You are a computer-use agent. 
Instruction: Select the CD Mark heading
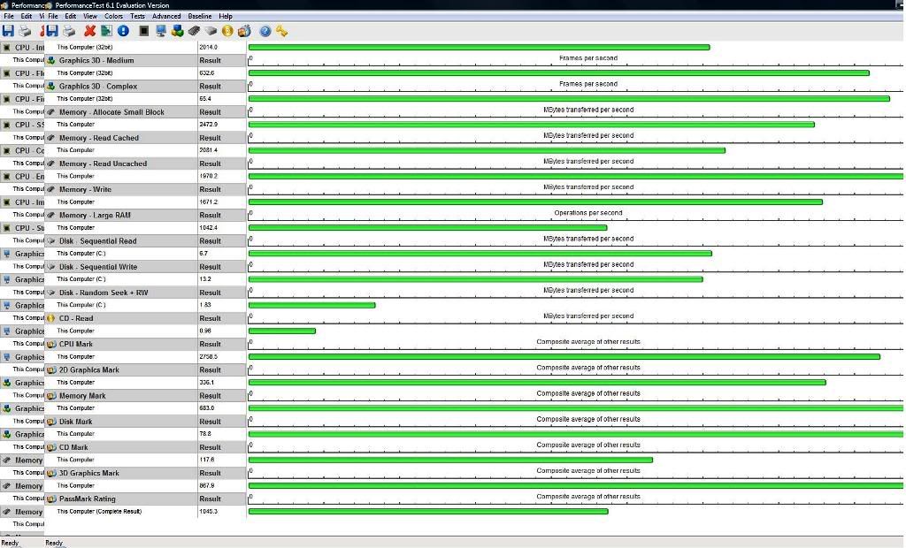coord(73,447)
